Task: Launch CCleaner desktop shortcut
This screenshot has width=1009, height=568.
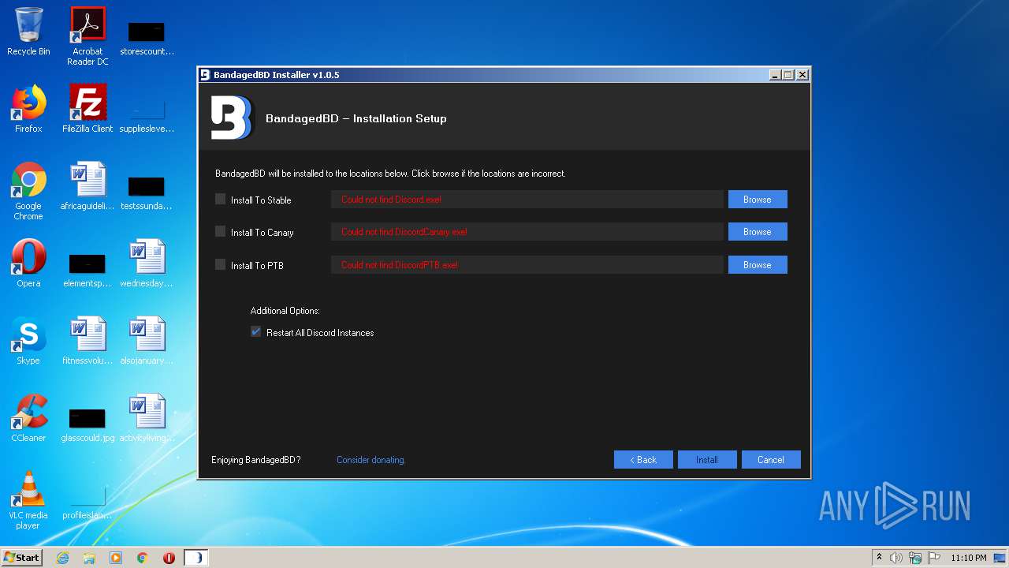Action: coord(28,418)
